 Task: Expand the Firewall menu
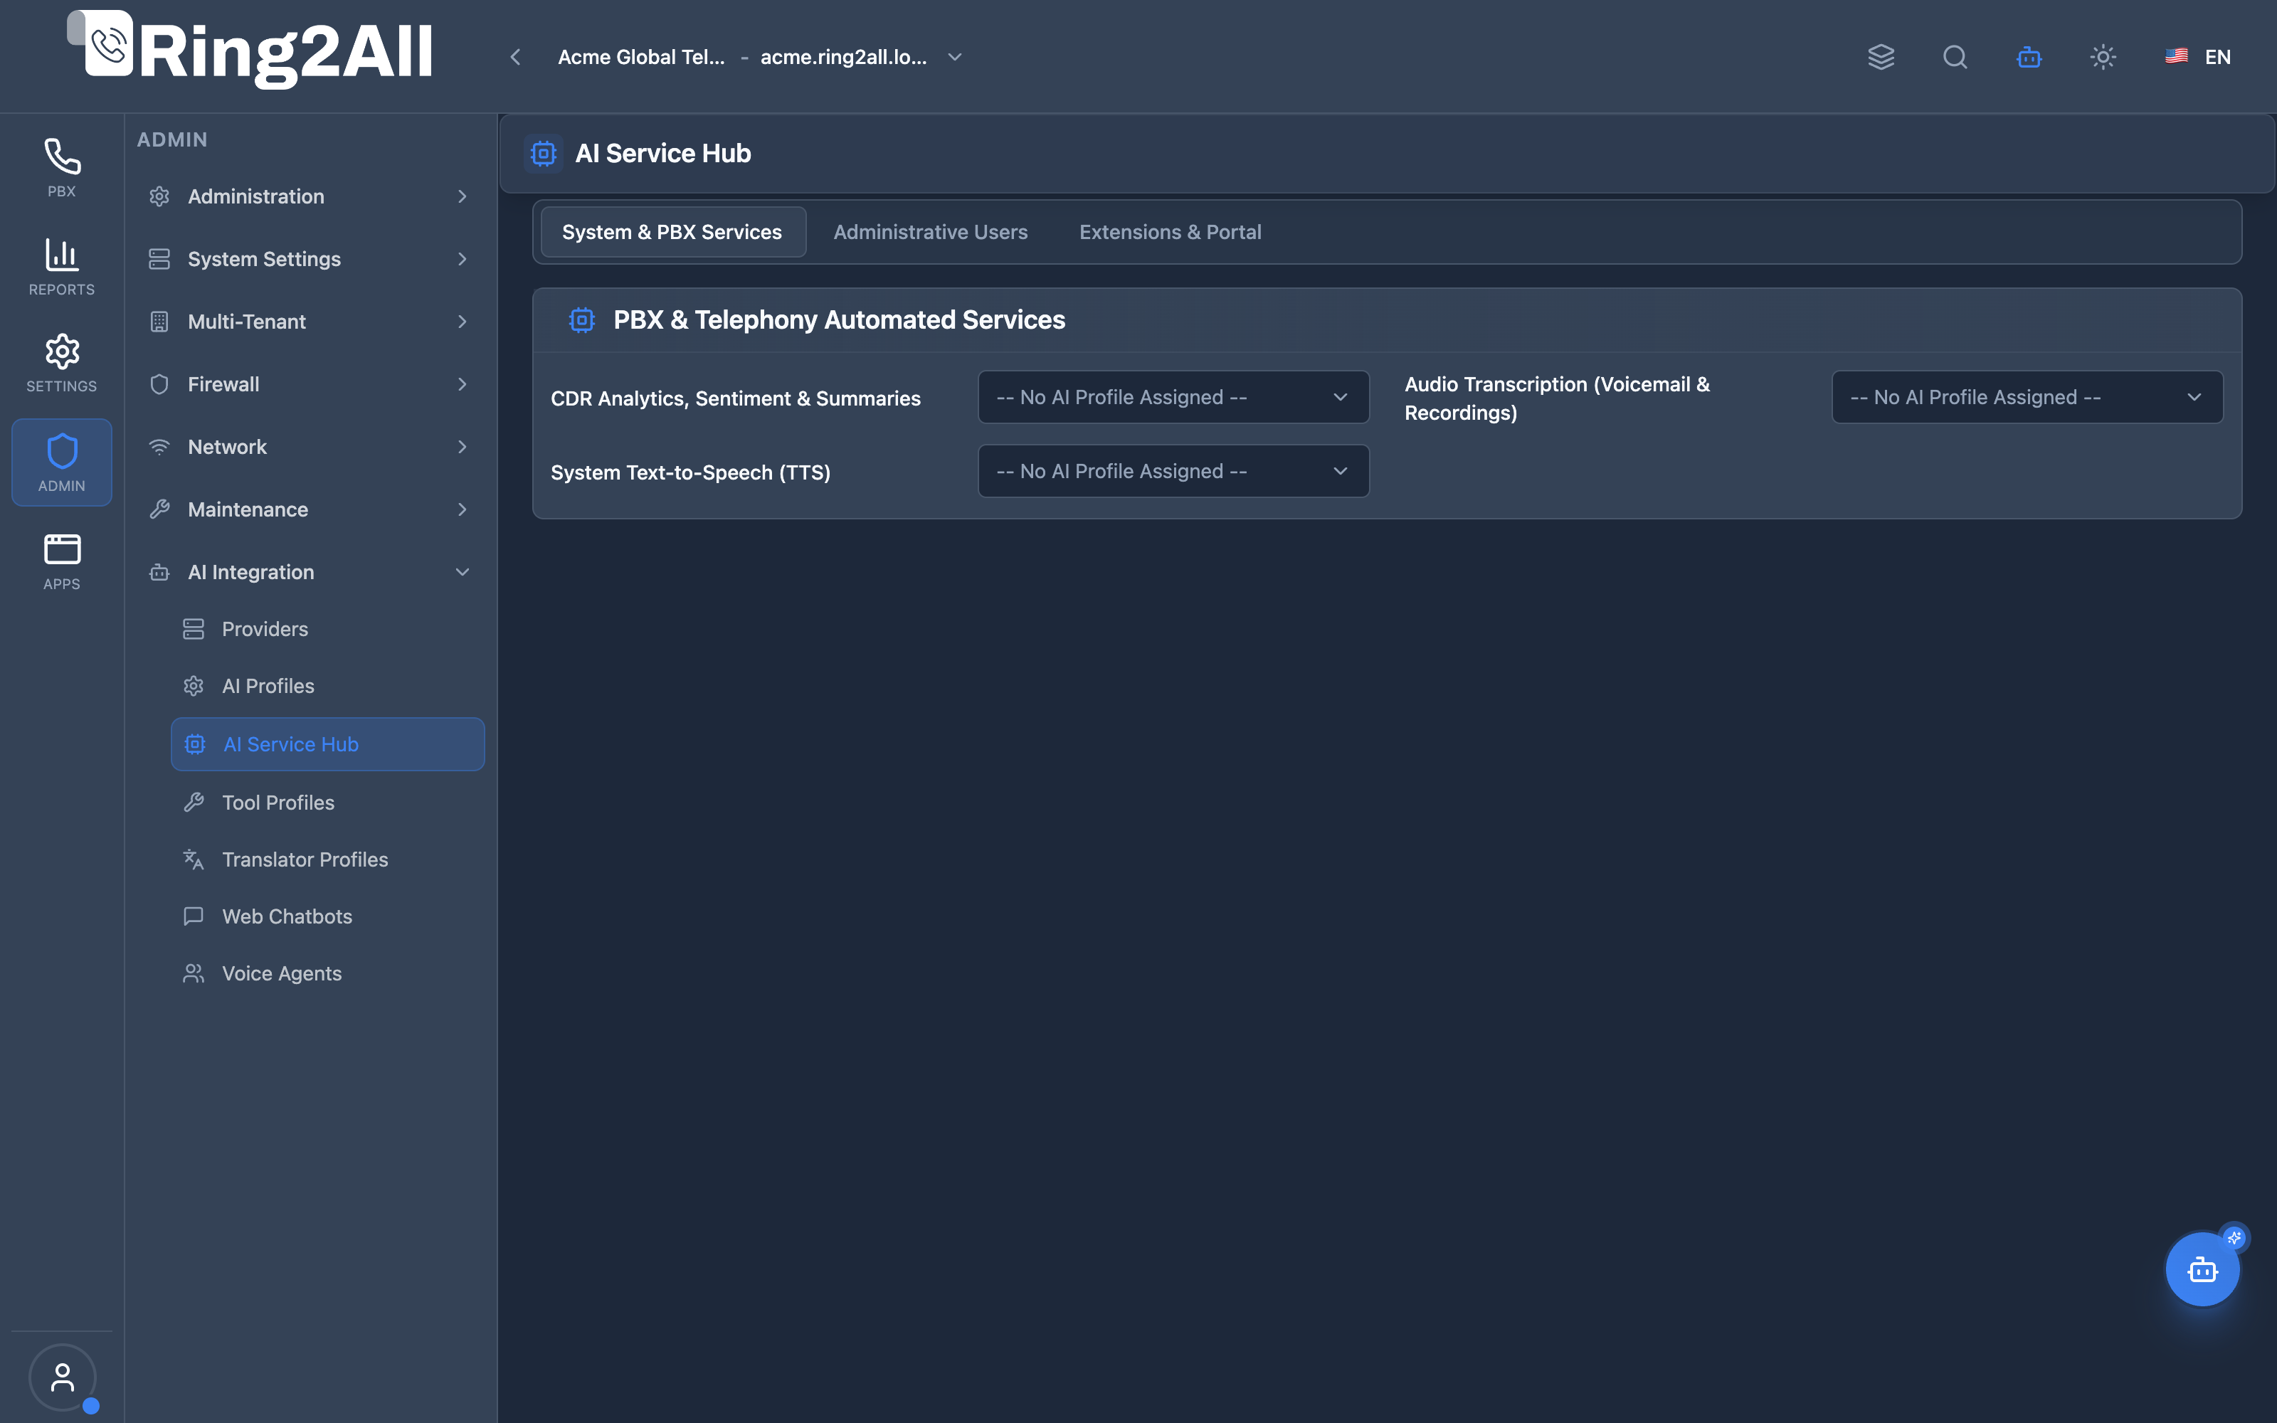point(310,384)
